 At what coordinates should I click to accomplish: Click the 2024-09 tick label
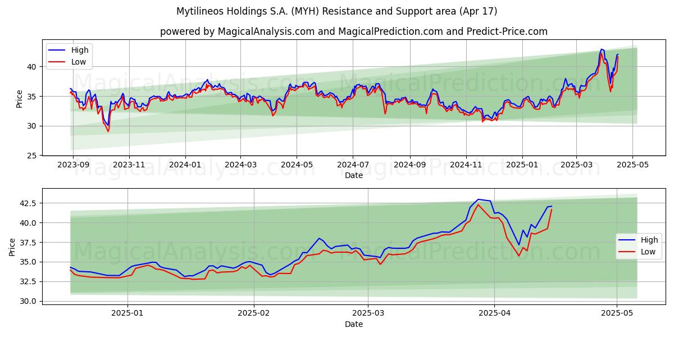(x=409, y=165)
